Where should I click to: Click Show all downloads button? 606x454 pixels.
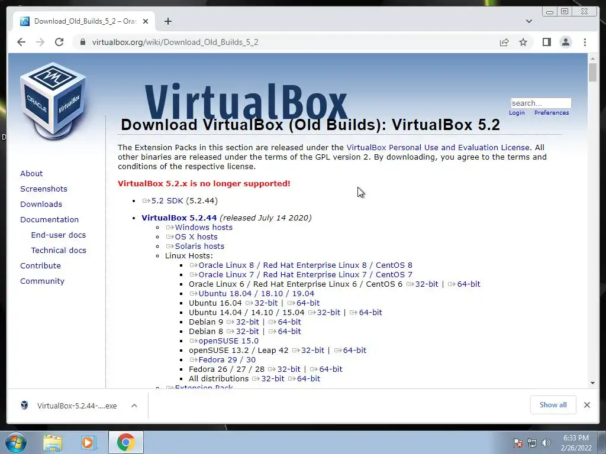point(553,405)
